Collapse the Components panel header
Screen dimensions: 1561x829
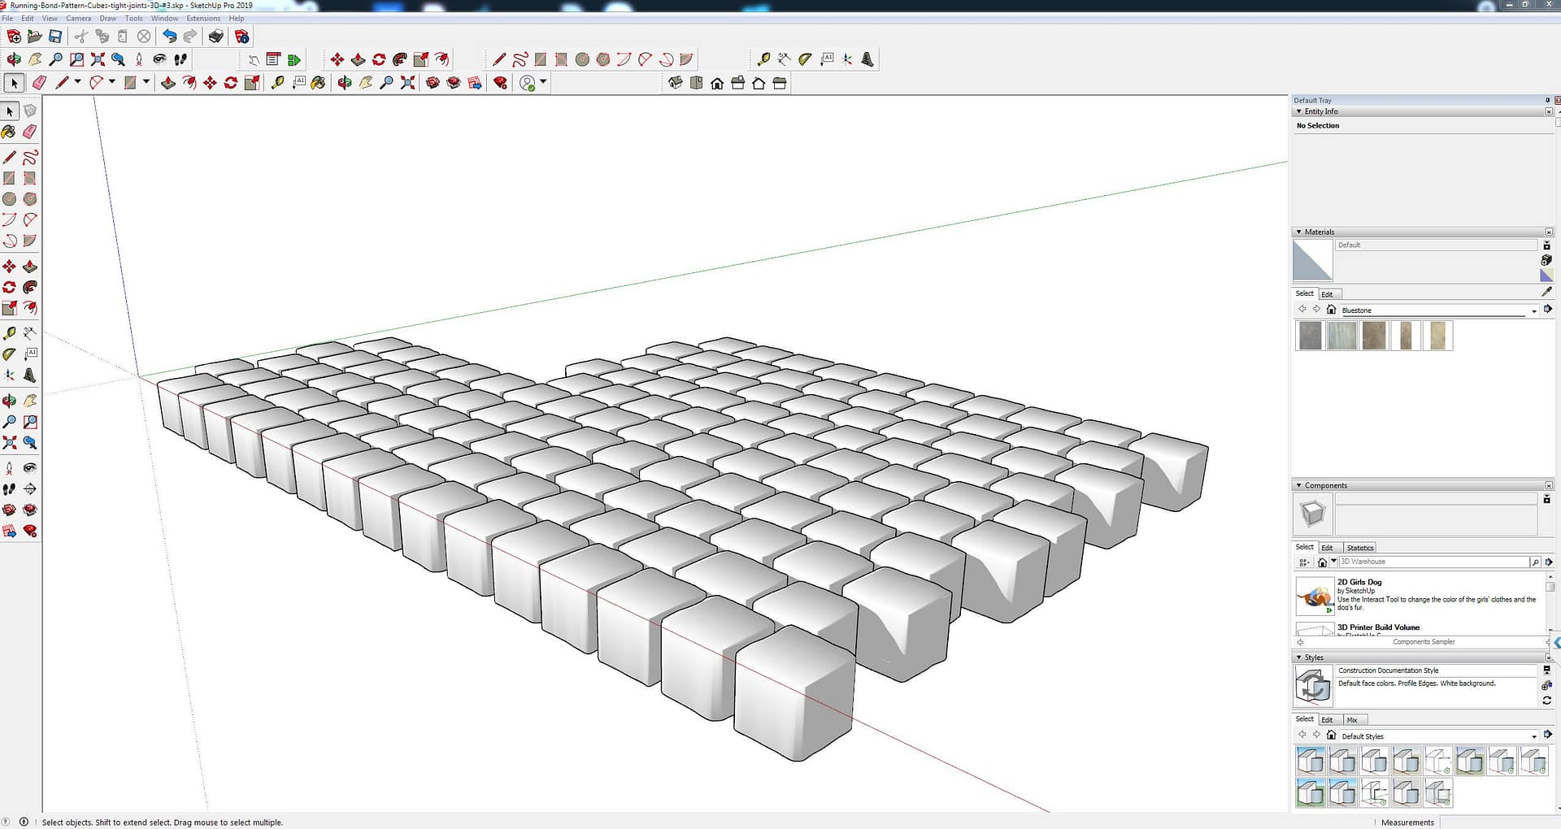click(1298, 485)
